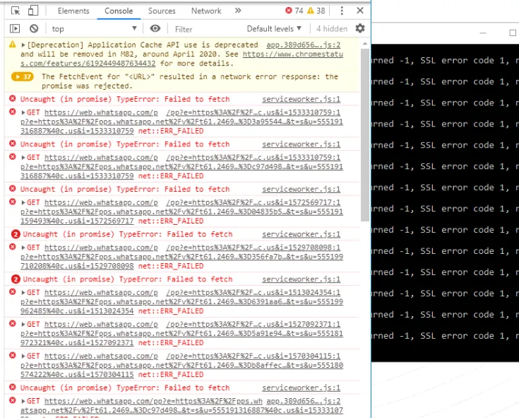The height and width of the screenshot is (418, 519).
Task: Open the DevTools three-dot menu
Action: point(342,11)
